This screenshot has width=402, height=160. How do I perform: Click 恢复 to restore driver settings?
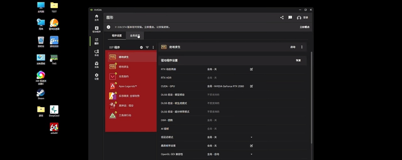(298, 60)
